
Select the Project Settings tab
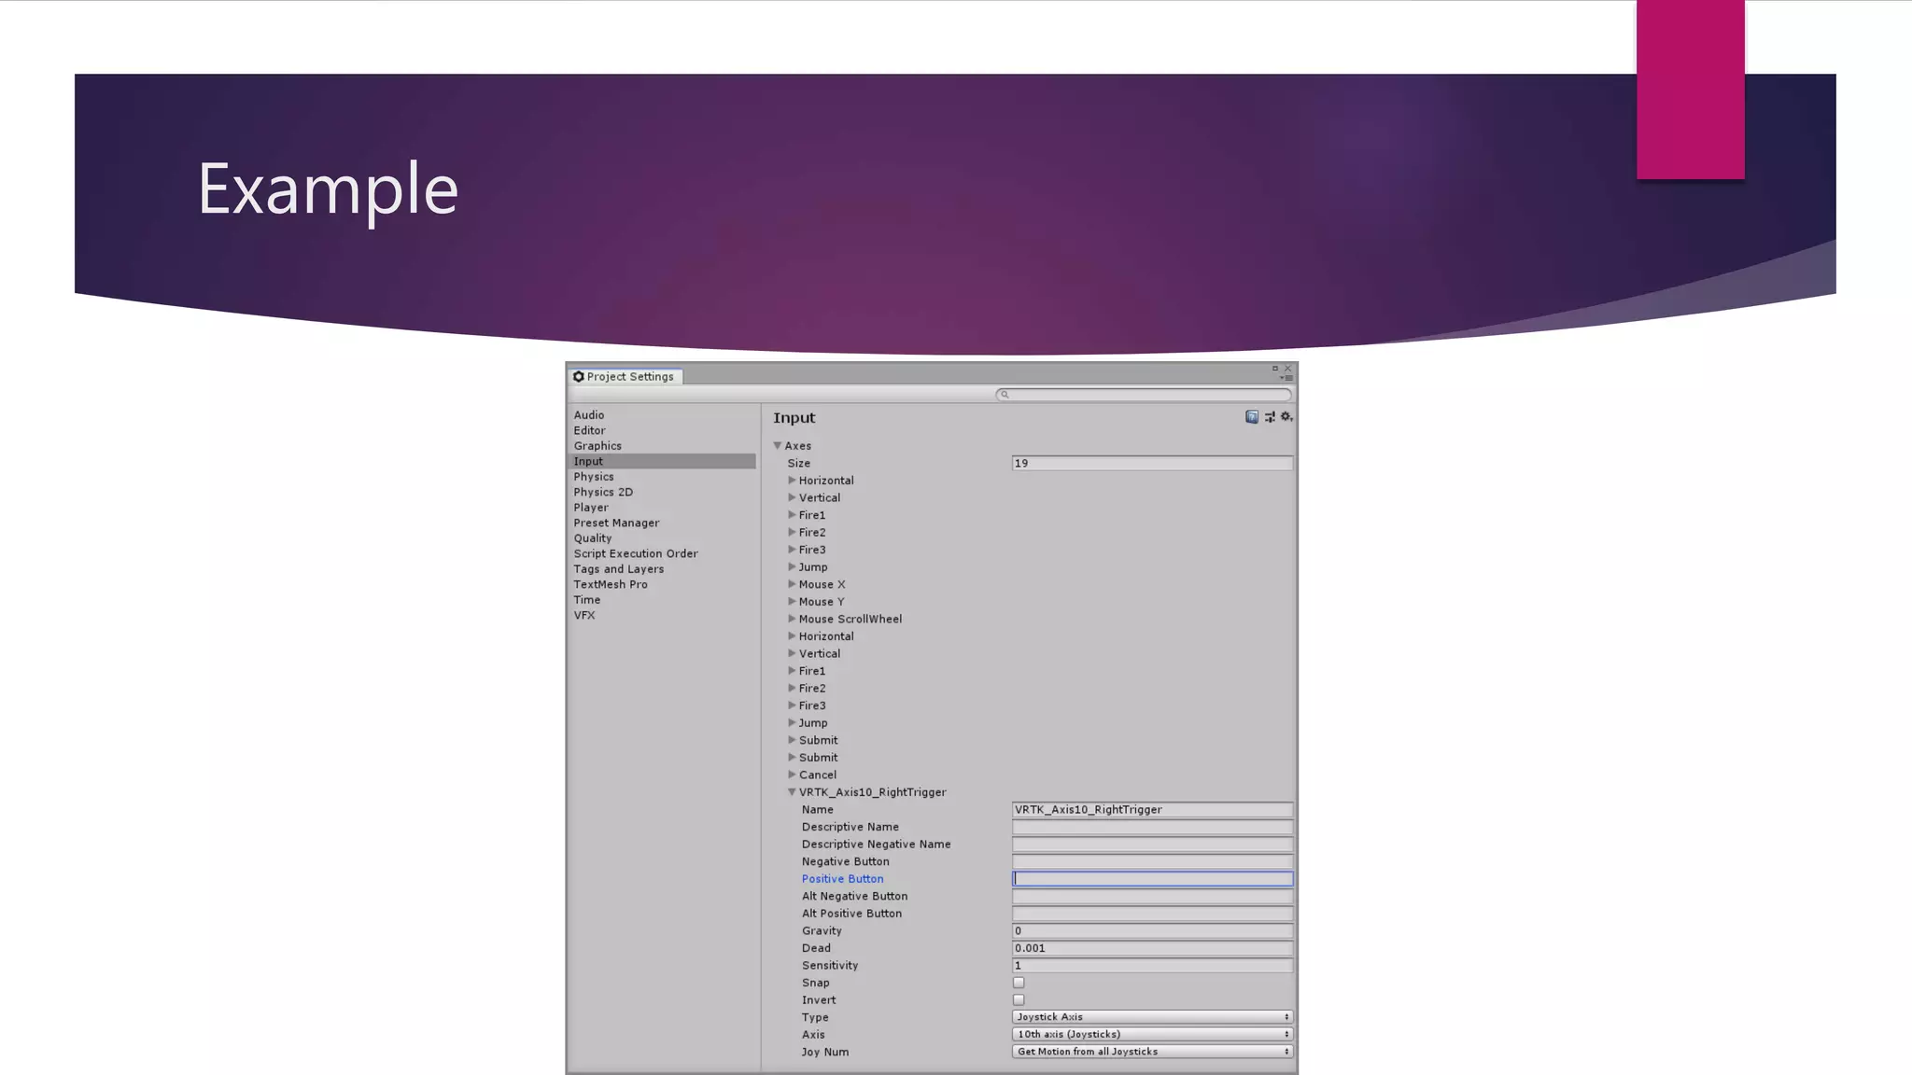click(625, 377)
